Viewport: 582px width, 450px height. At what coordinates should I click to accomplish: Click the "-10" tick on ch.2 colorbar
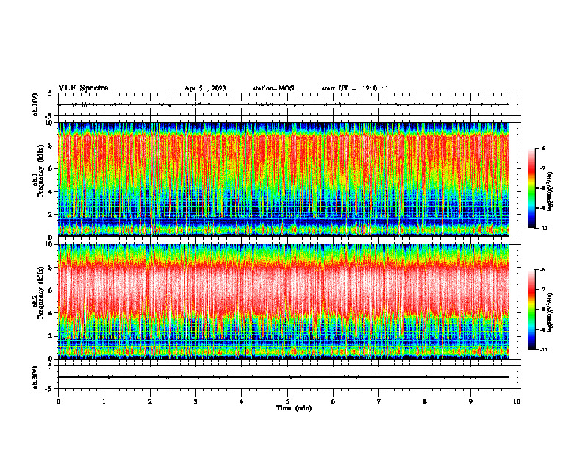pyautogui.click(x=544, y=350)
